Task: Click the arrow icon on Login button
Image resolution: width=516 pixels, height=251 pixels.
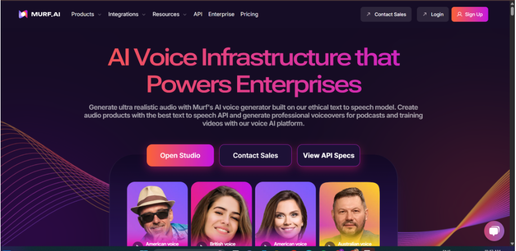Action: [x=425, y=14]
